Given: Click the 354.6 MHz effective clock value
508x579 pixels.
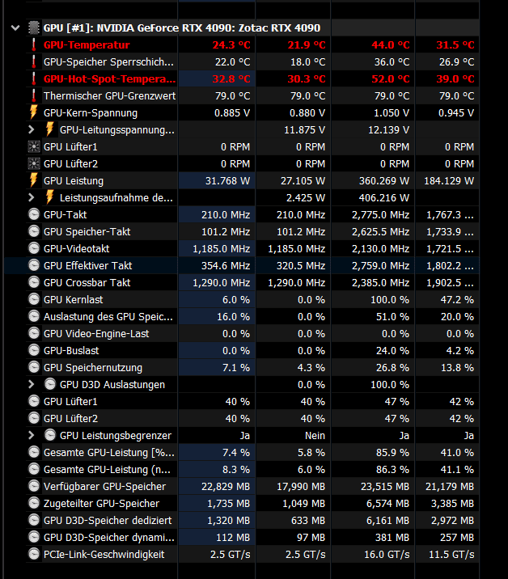Looking at the screenshot, I should point(226,266).
